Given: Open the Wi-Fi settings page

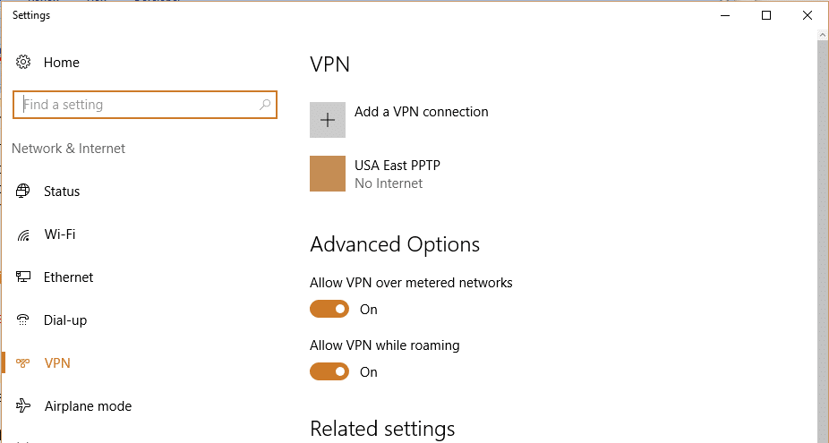Looking at the screenshot, I should click(x=60, y=234).
